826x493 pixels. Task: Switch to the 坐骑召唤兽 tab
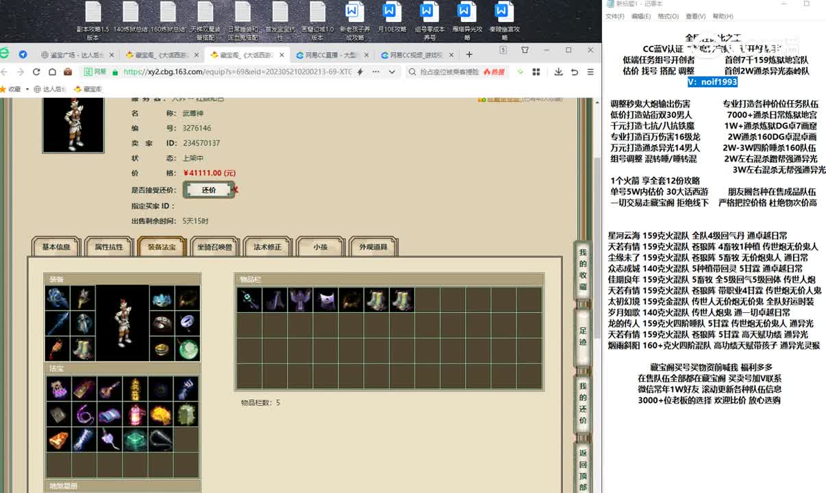tap(214, 247)
